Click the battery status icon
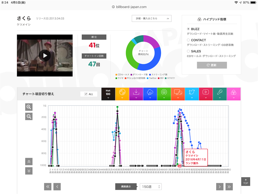Screen dimensions: 258x194 click(x=253, y=3)
